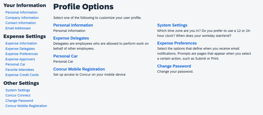Open Personal Car in the sidebar

tap(16, 64)
